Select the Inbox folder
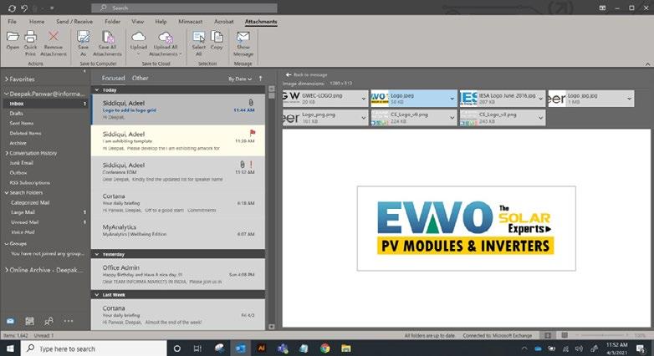Screen dimensions: 654x356 [45, 104]
